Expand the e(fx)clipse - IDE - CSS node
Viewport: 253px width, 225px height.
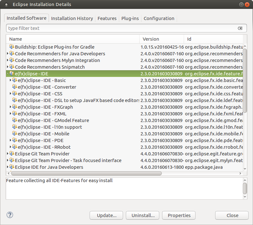pyautogui.click(x=10, y=94)
